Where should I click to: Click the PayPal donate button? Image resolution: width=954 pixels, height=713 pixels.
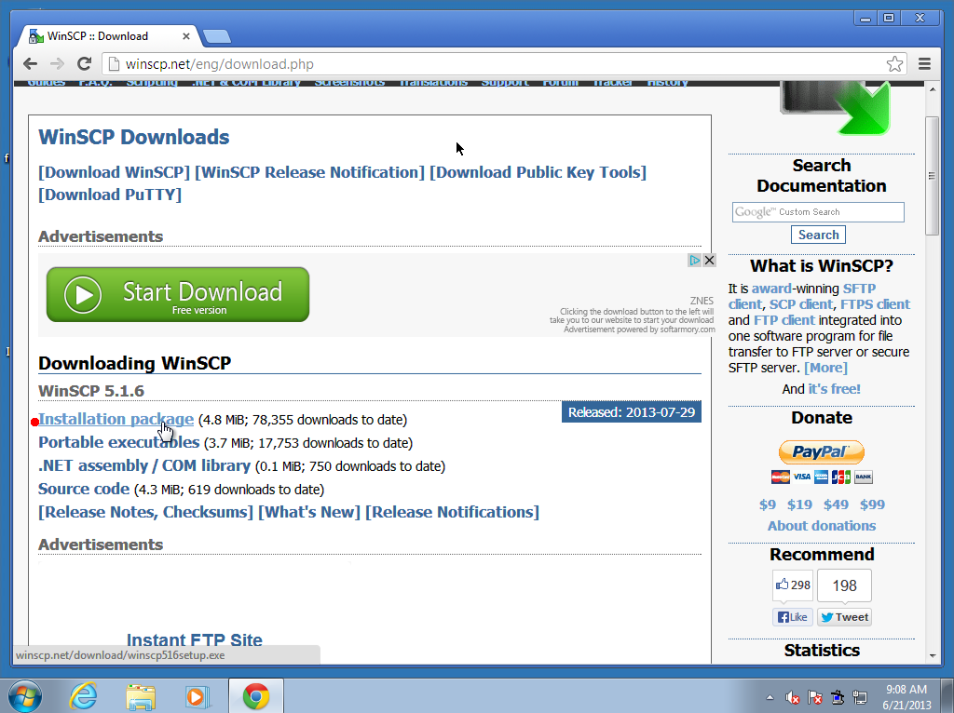[x=822, y=451]
